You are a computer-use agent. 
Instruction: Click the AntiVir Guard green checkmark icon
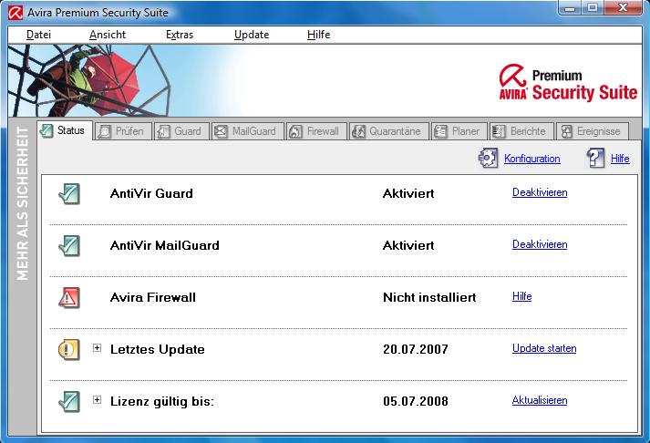[x=68, y=193]
